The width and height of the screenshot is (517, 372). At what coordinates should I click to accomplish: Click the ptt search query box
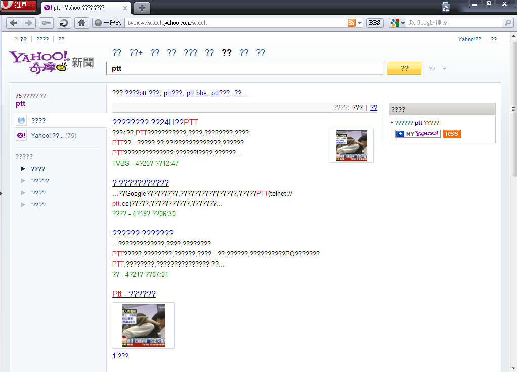245,68
